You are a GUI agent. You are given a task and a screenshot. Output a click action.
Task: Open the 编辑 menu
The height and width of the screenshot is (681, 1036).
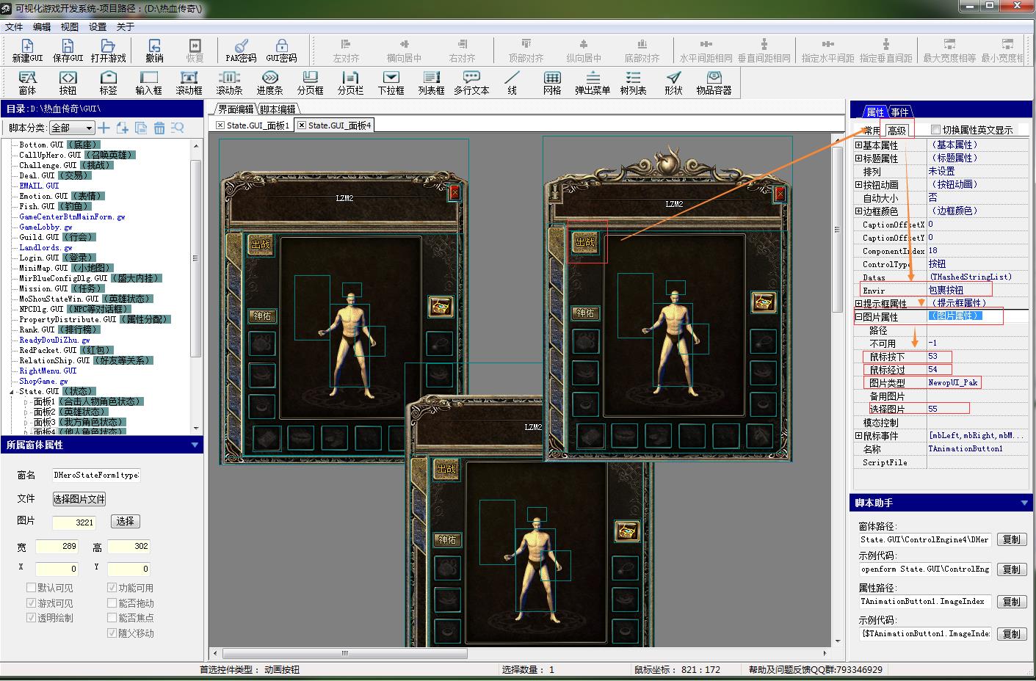pos(42,27)
